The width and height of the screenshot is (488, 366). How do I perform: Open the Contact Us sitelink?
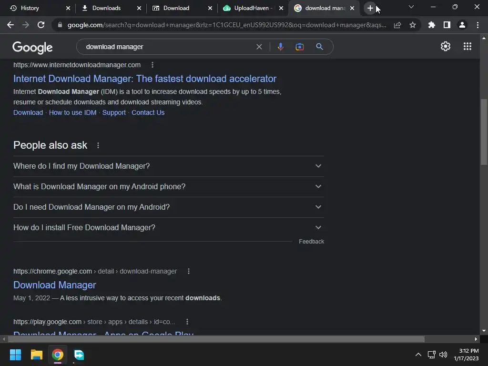point(148,112)
